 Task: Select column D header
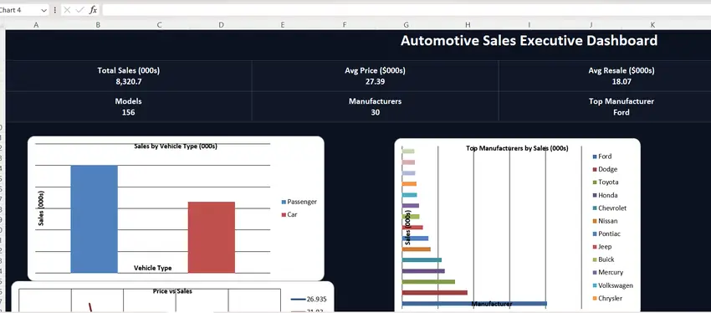tap(222, 25)
